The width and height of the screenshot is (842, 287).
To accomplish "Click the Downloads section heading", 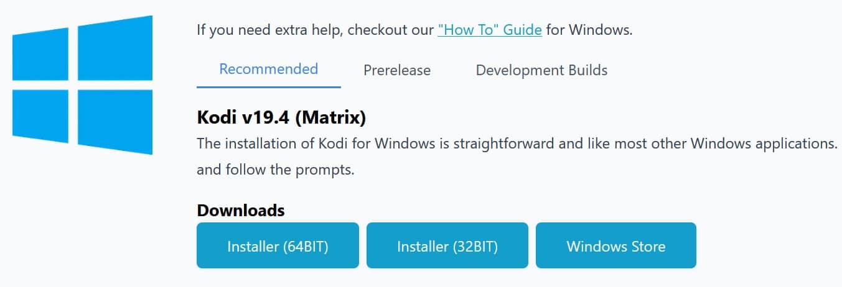I will pyautogui.click(x=241, y=211).
